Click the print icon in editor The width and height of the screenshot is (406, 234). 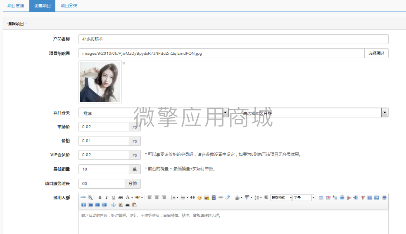[x=127, y=205]
